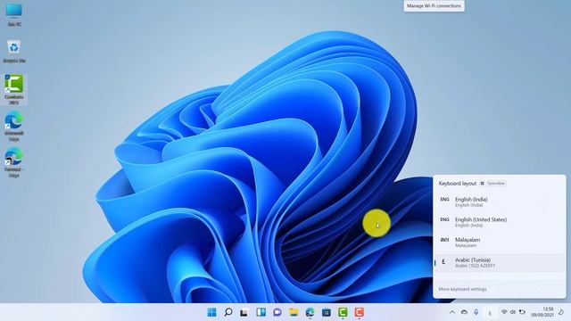571x321 pixels.
Task: Show hidden system tray icons
Action: (452, 312)
